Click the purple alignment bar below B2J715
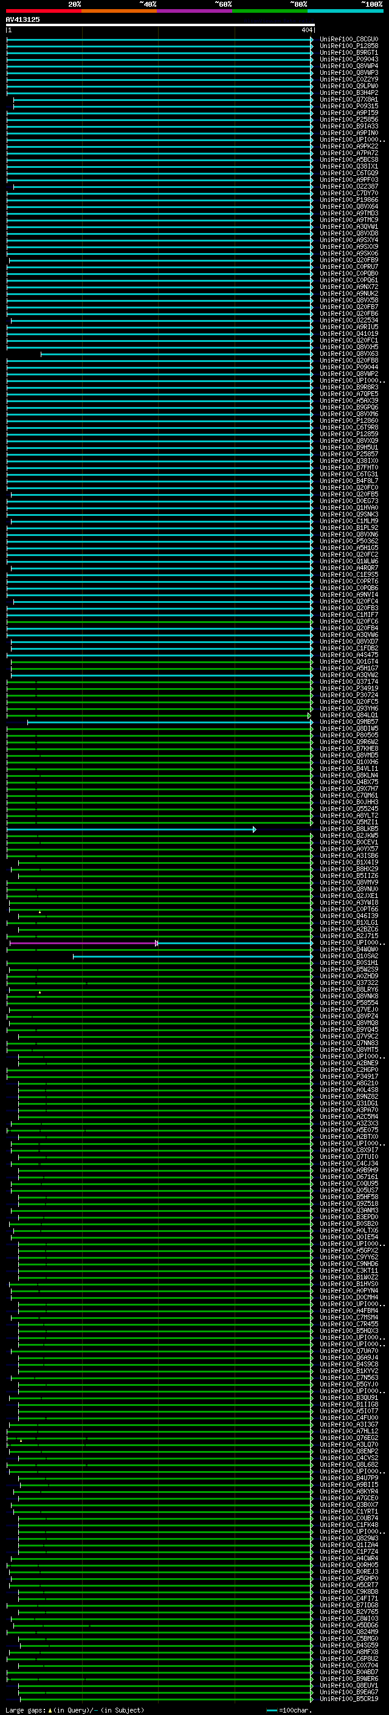 [84, 944]
